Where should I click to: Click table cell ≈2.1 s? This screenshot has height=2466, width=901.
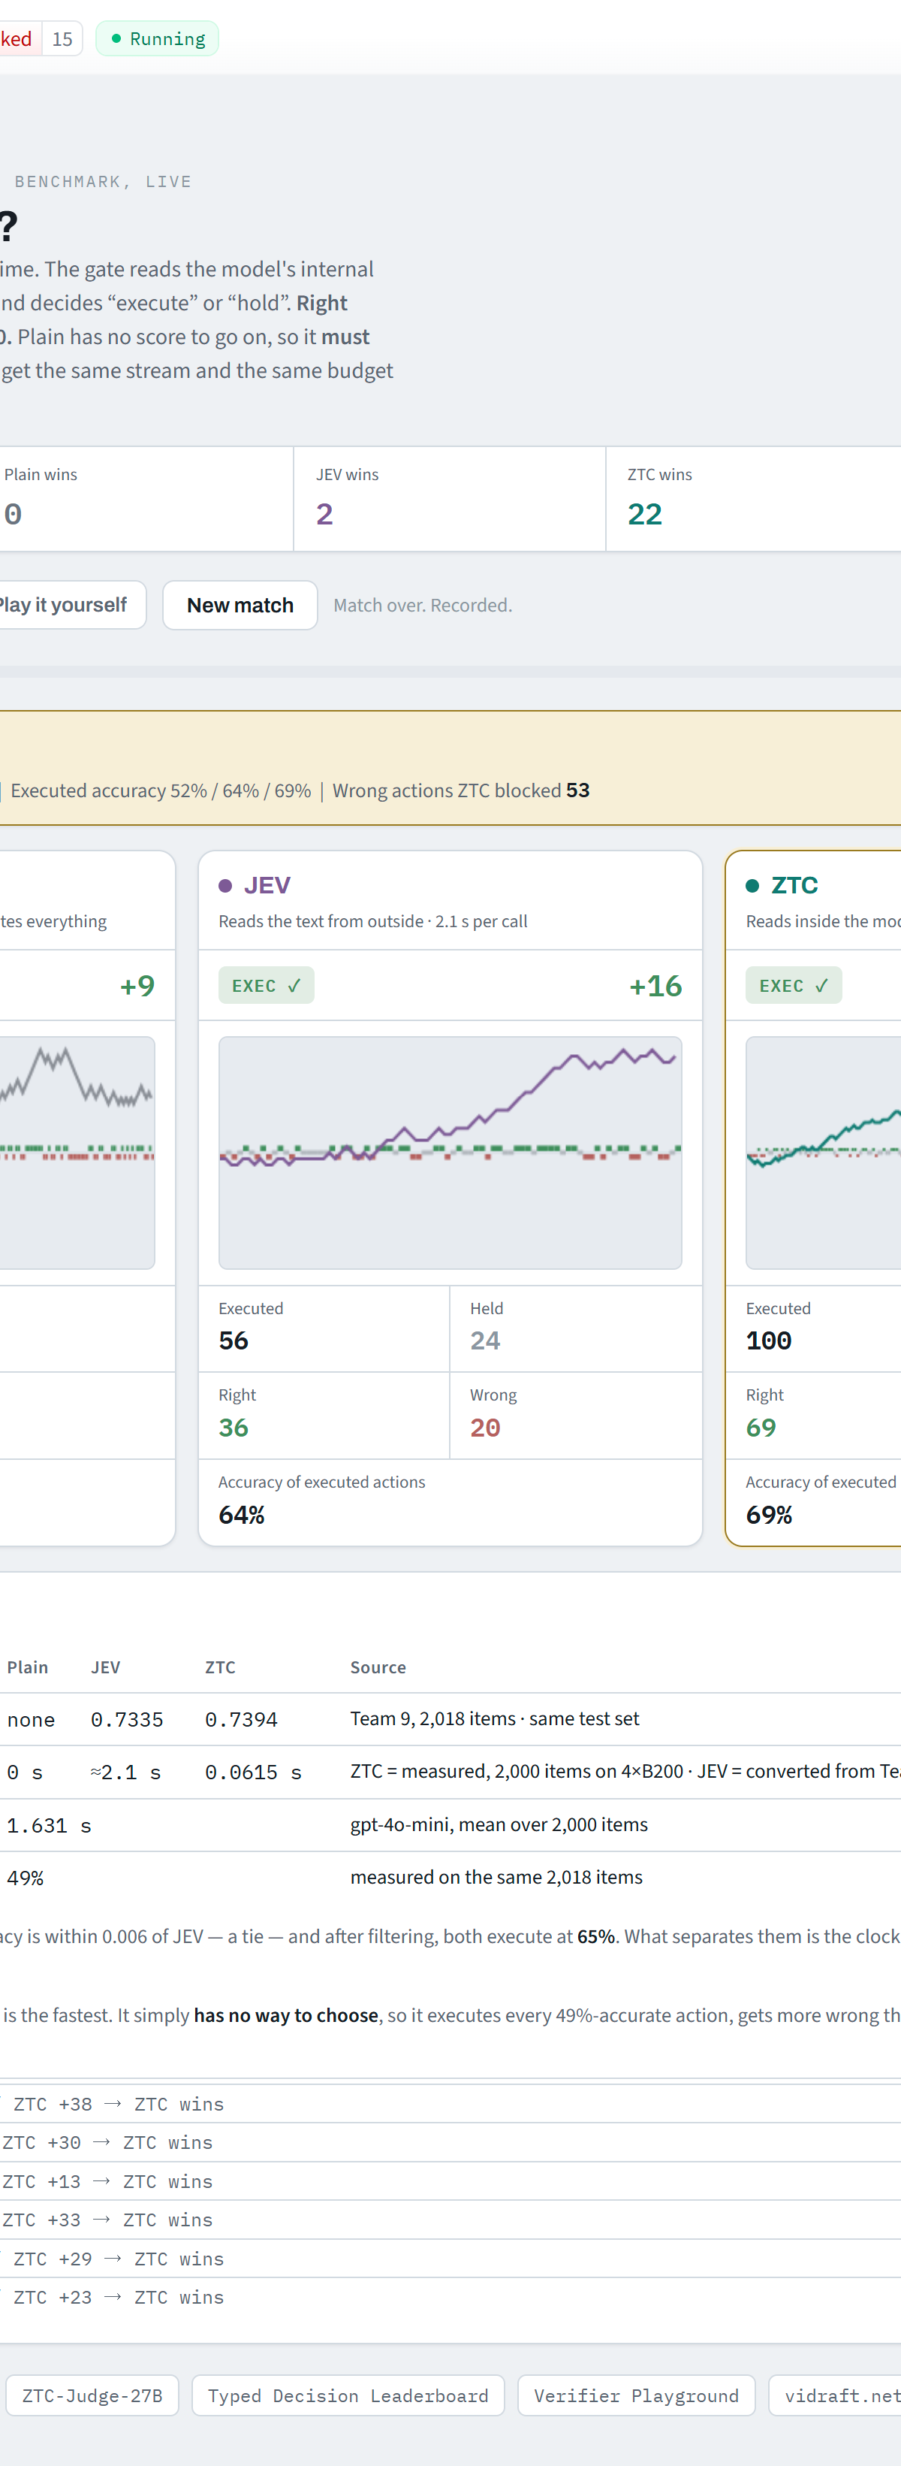pos(126,1772)
